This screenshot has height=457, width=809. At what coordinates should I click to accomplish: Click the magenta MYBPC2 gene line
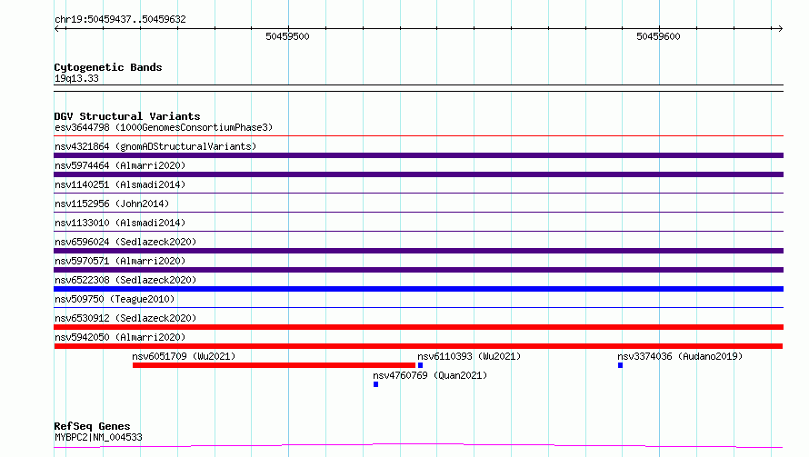[418, 446]
